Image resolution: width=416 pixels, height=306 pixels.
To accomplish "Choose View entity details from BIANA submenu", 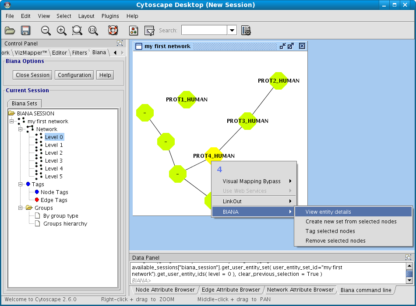I will click(x=328, y=212).
